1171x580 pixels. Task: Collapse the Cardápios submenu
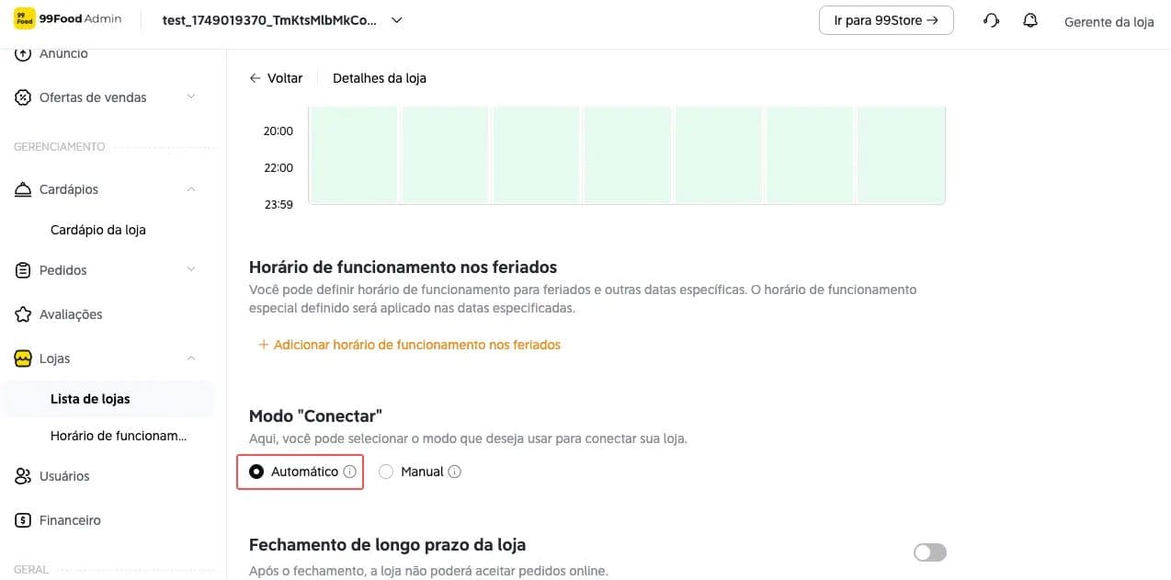pos(191,189)
